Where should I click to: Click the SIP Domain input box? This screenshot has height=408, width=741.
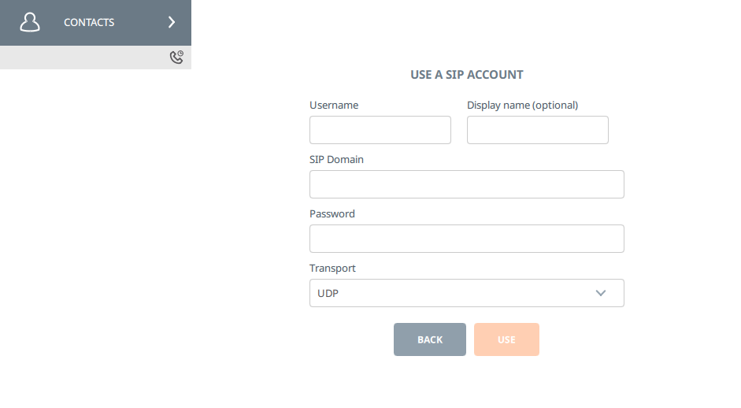click(466, 184)
